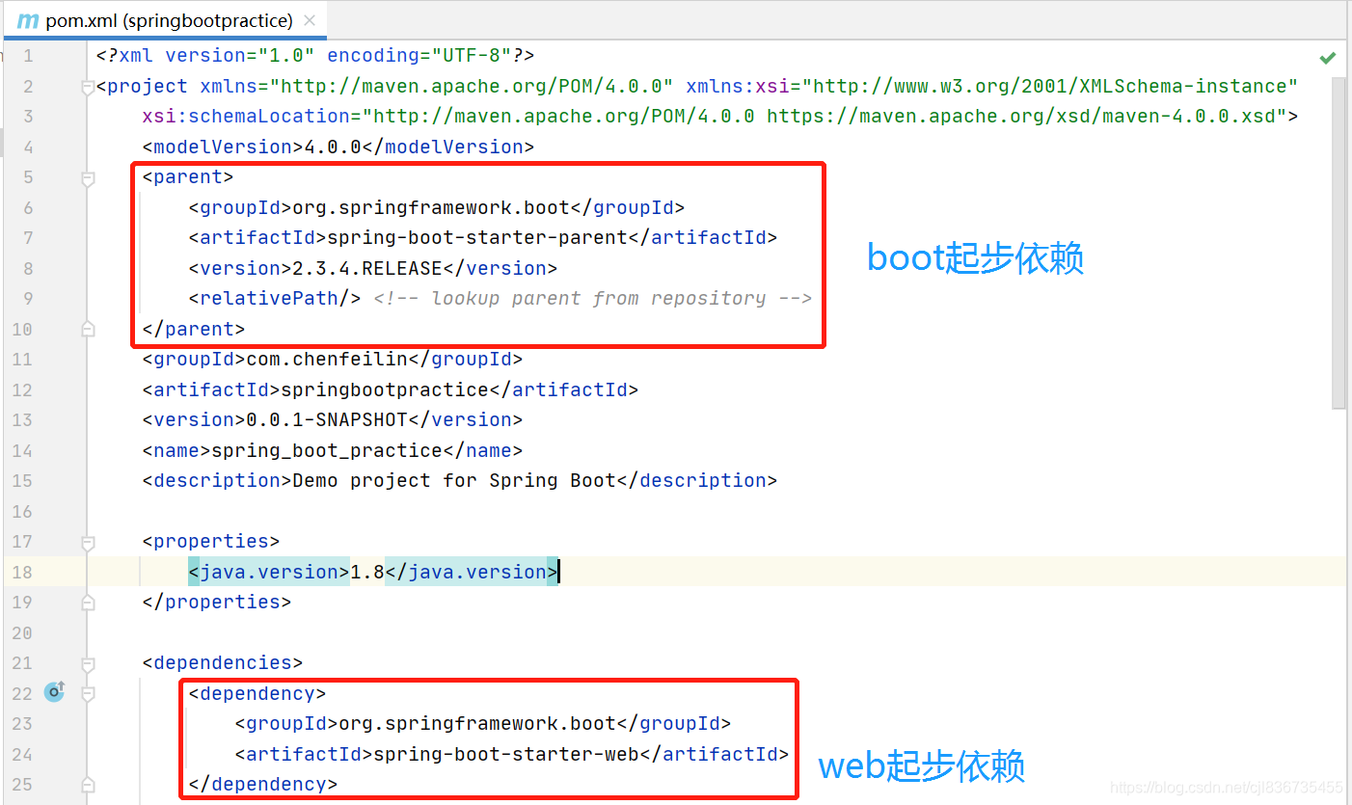
Task: Collapse the parent block fold on line 5
Action: 88,178
